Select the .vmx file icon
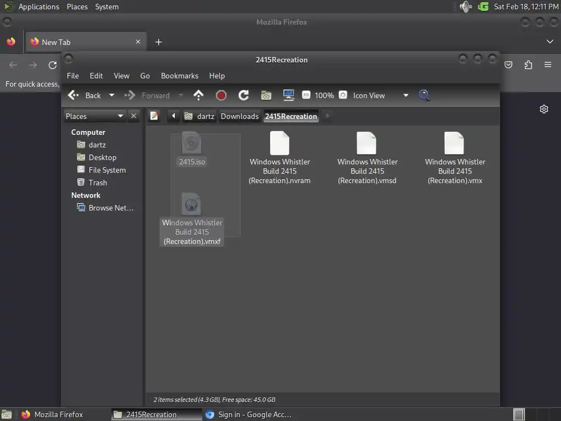The image size is (561, 421). pos(454,143)
